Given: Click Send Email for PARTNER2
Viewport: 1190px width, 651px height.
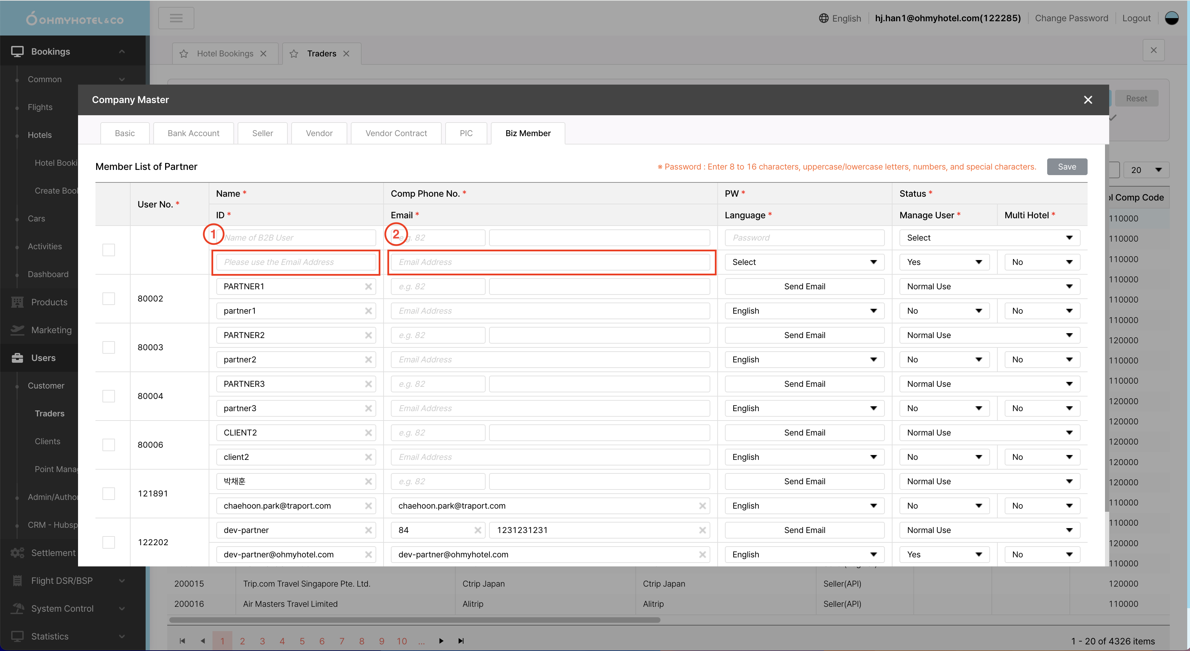Looking at the screenshot, I should tap(804, 335).
